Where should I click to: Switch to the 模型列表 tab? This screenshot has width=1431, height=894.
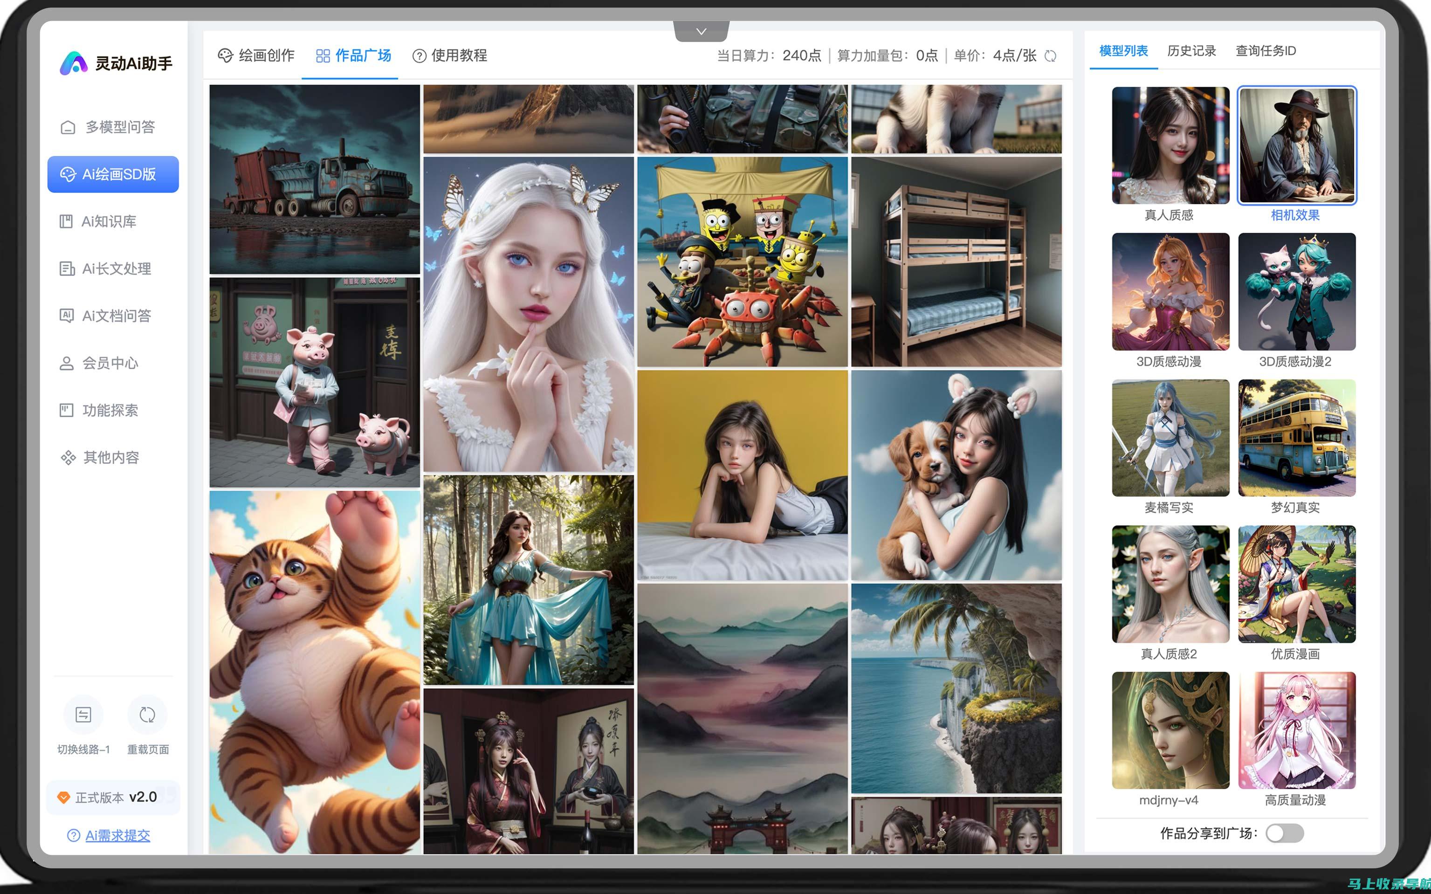pos(1123,51)
